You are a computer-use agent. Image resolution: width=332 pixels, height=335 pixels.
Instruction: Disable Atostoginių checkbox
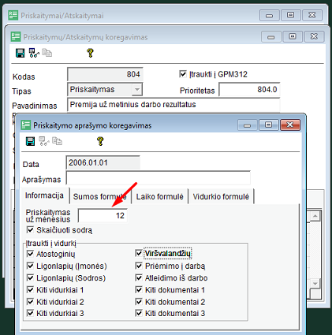tap(31, 254)
